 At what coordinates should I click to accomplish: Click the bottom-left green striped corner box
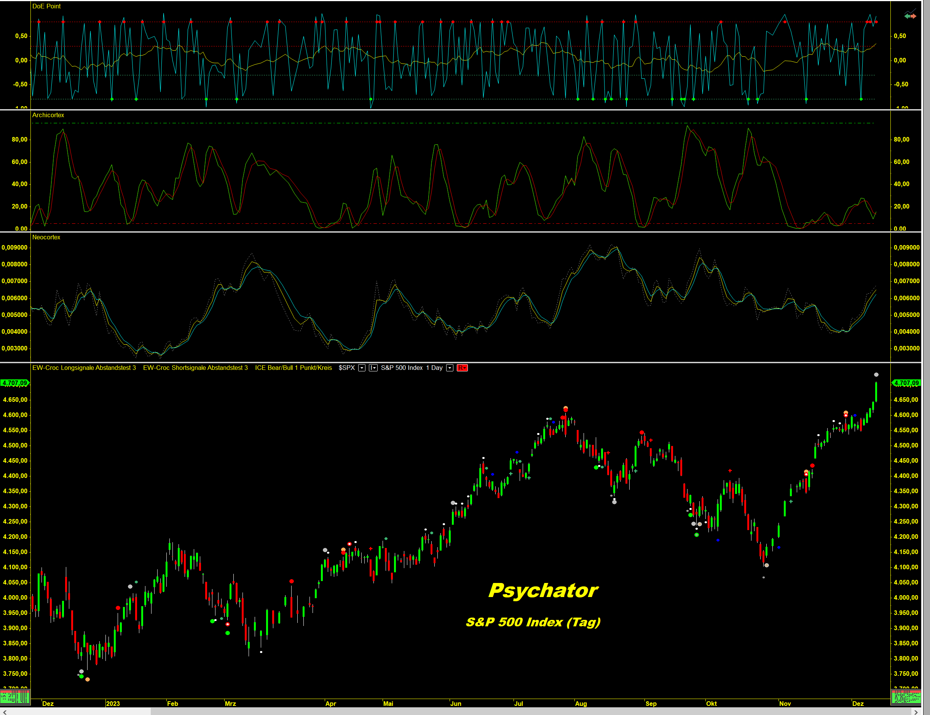[x=15, y=697]
